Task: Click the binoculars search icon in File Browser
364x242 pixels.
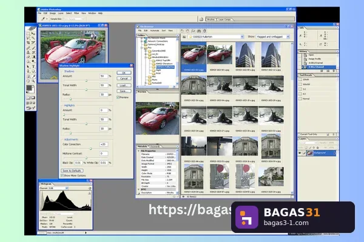Action: click(199, 31)
